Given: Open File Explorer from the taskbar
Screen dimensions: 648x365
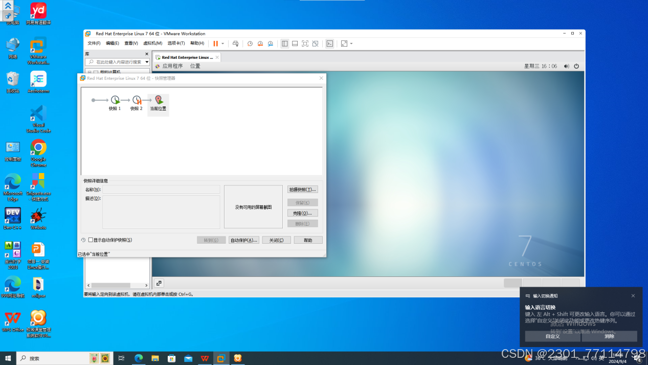Looking at the screenshot, I should 155,358.
